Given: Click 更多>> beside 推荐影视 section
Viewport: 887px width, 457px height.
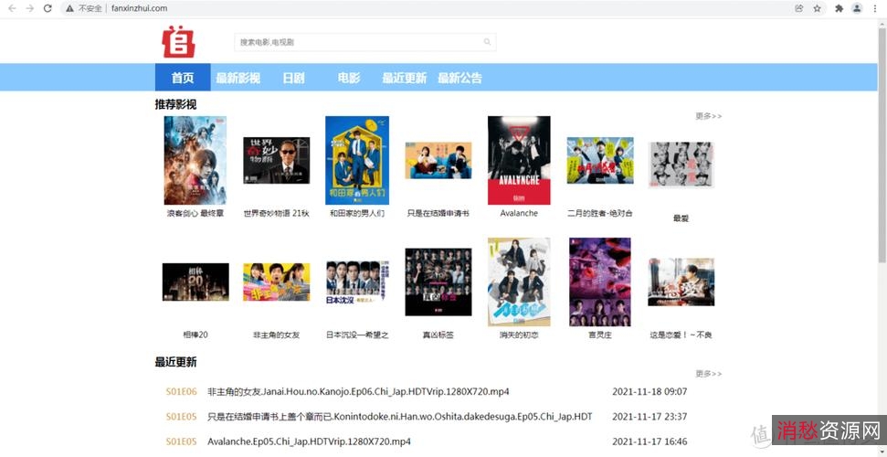Looking at the screenshot, I should point(709,116).
